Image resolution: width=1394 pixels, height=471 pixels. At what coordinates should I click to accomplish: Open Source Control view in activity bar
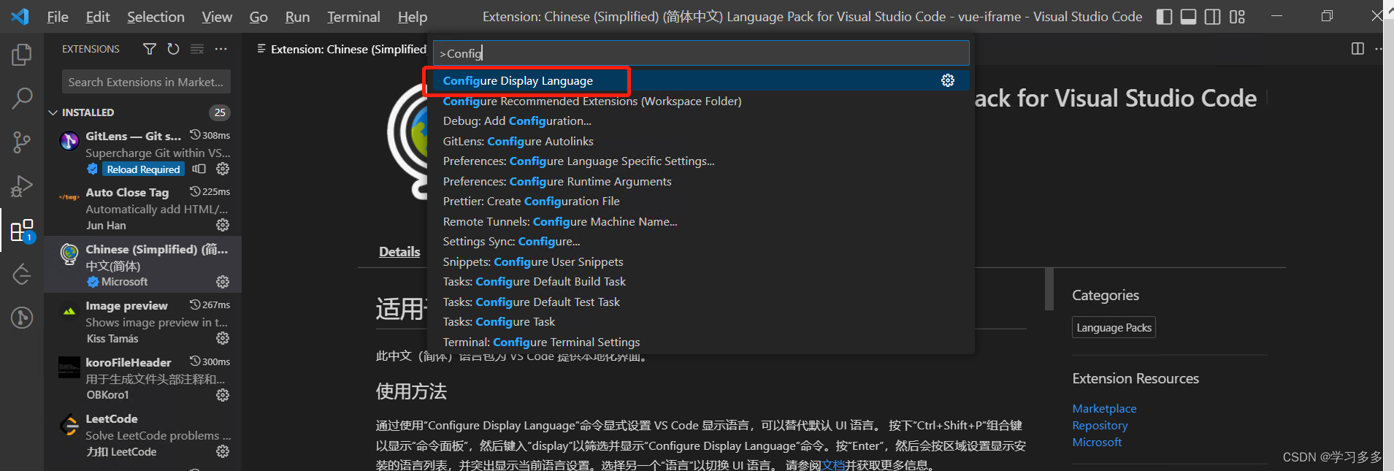click(x=22, y=142)
